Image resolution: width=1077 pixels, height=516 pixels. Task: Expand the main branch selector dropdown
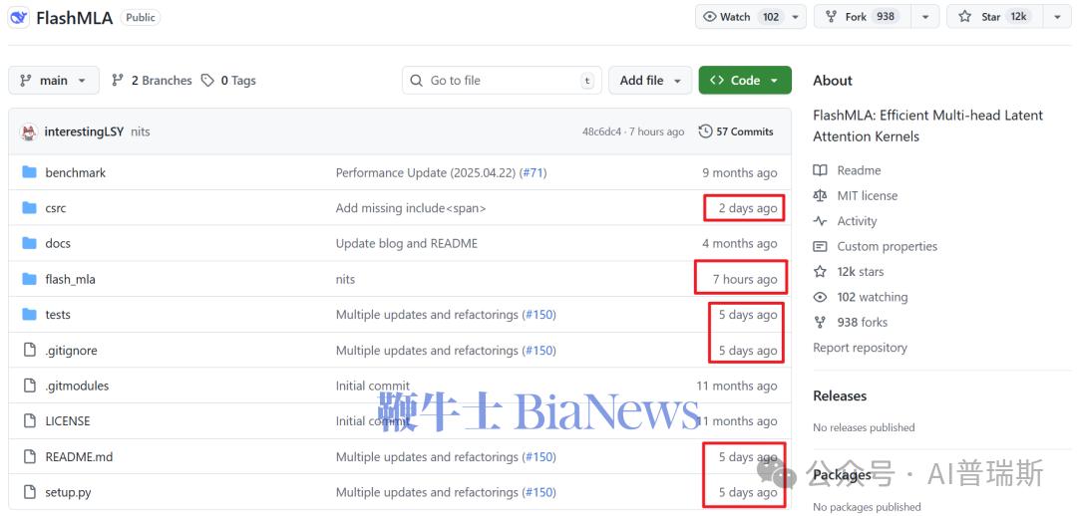tap(54, 81)
